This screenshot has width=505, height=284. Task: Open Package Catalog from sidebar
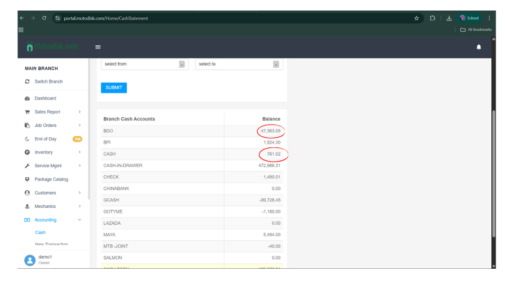coord(51,179)
